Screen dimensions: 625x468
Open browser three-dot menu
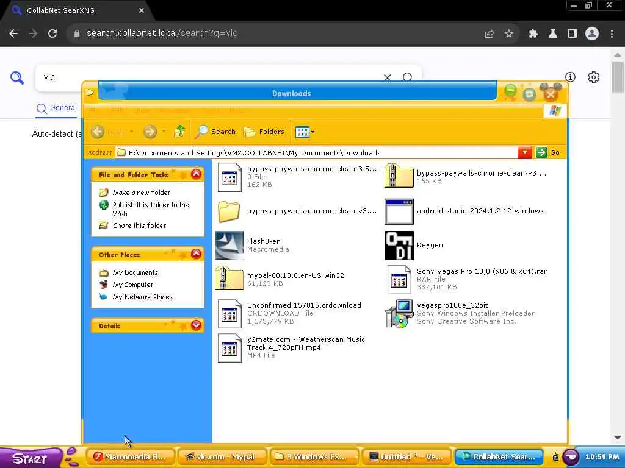tap(612, 34)
